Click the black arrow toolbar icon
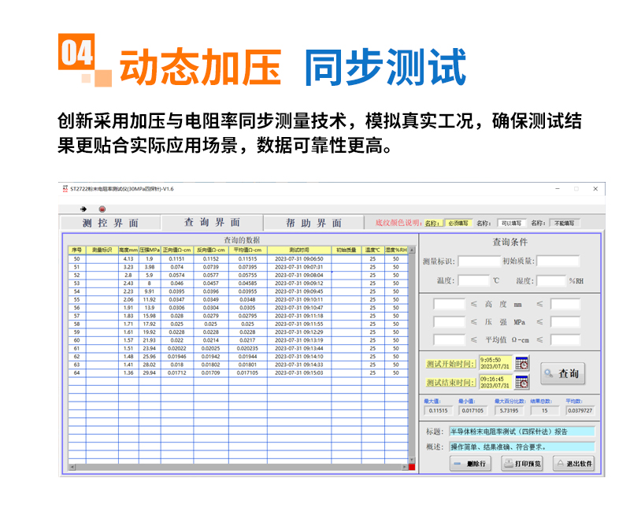 coord(83,209)
